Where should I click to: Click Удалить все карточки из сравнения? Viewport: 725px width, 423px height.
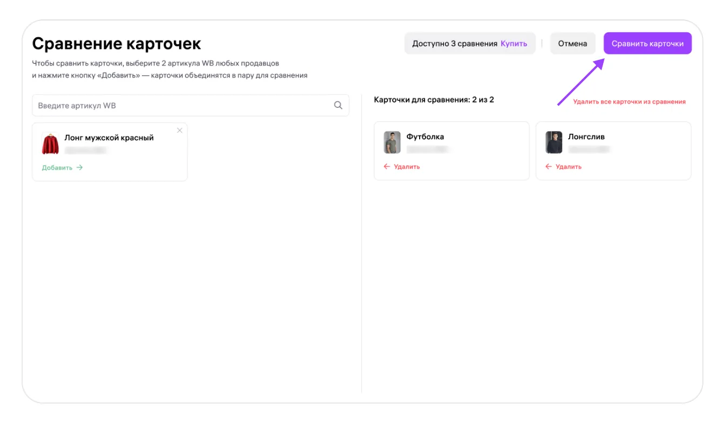tap(629, 101)
